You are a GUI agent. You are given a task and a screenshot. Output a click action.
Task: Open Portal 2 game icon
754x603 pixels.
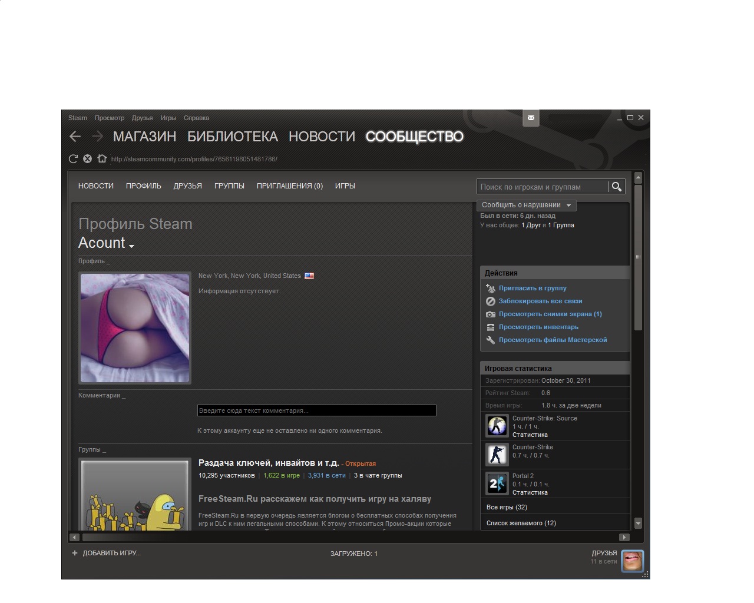(x=497, y=483)
